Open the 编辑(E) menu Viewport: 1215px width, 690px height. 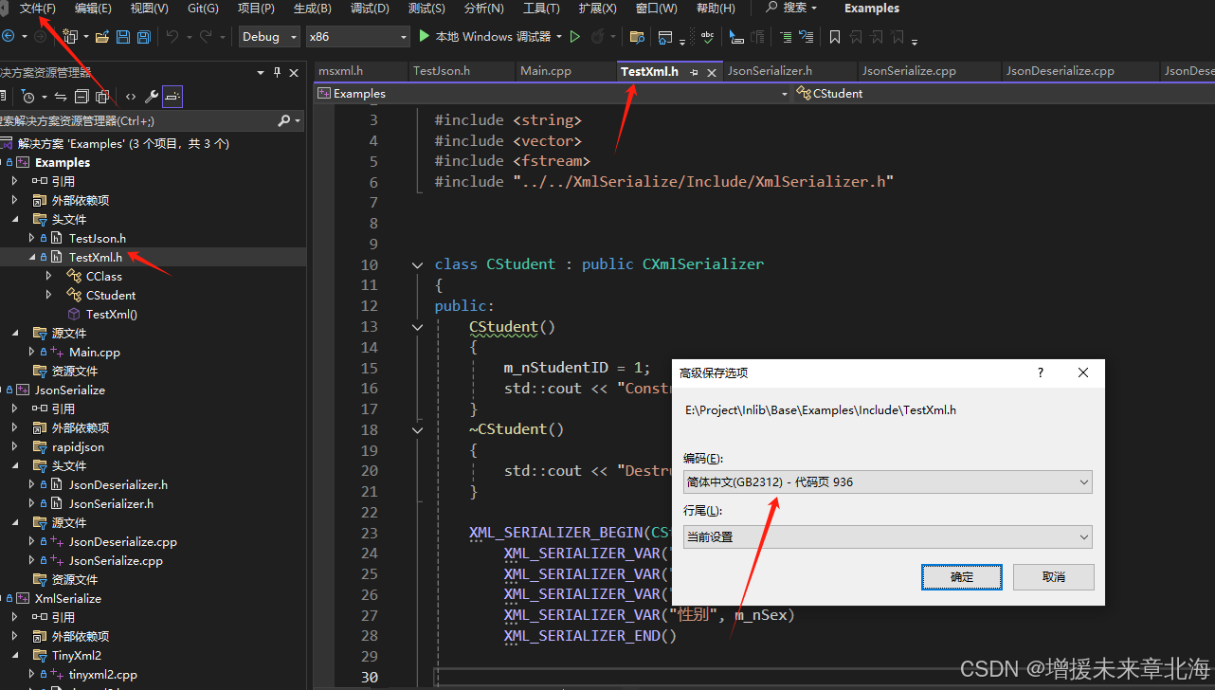click(93, 9)
